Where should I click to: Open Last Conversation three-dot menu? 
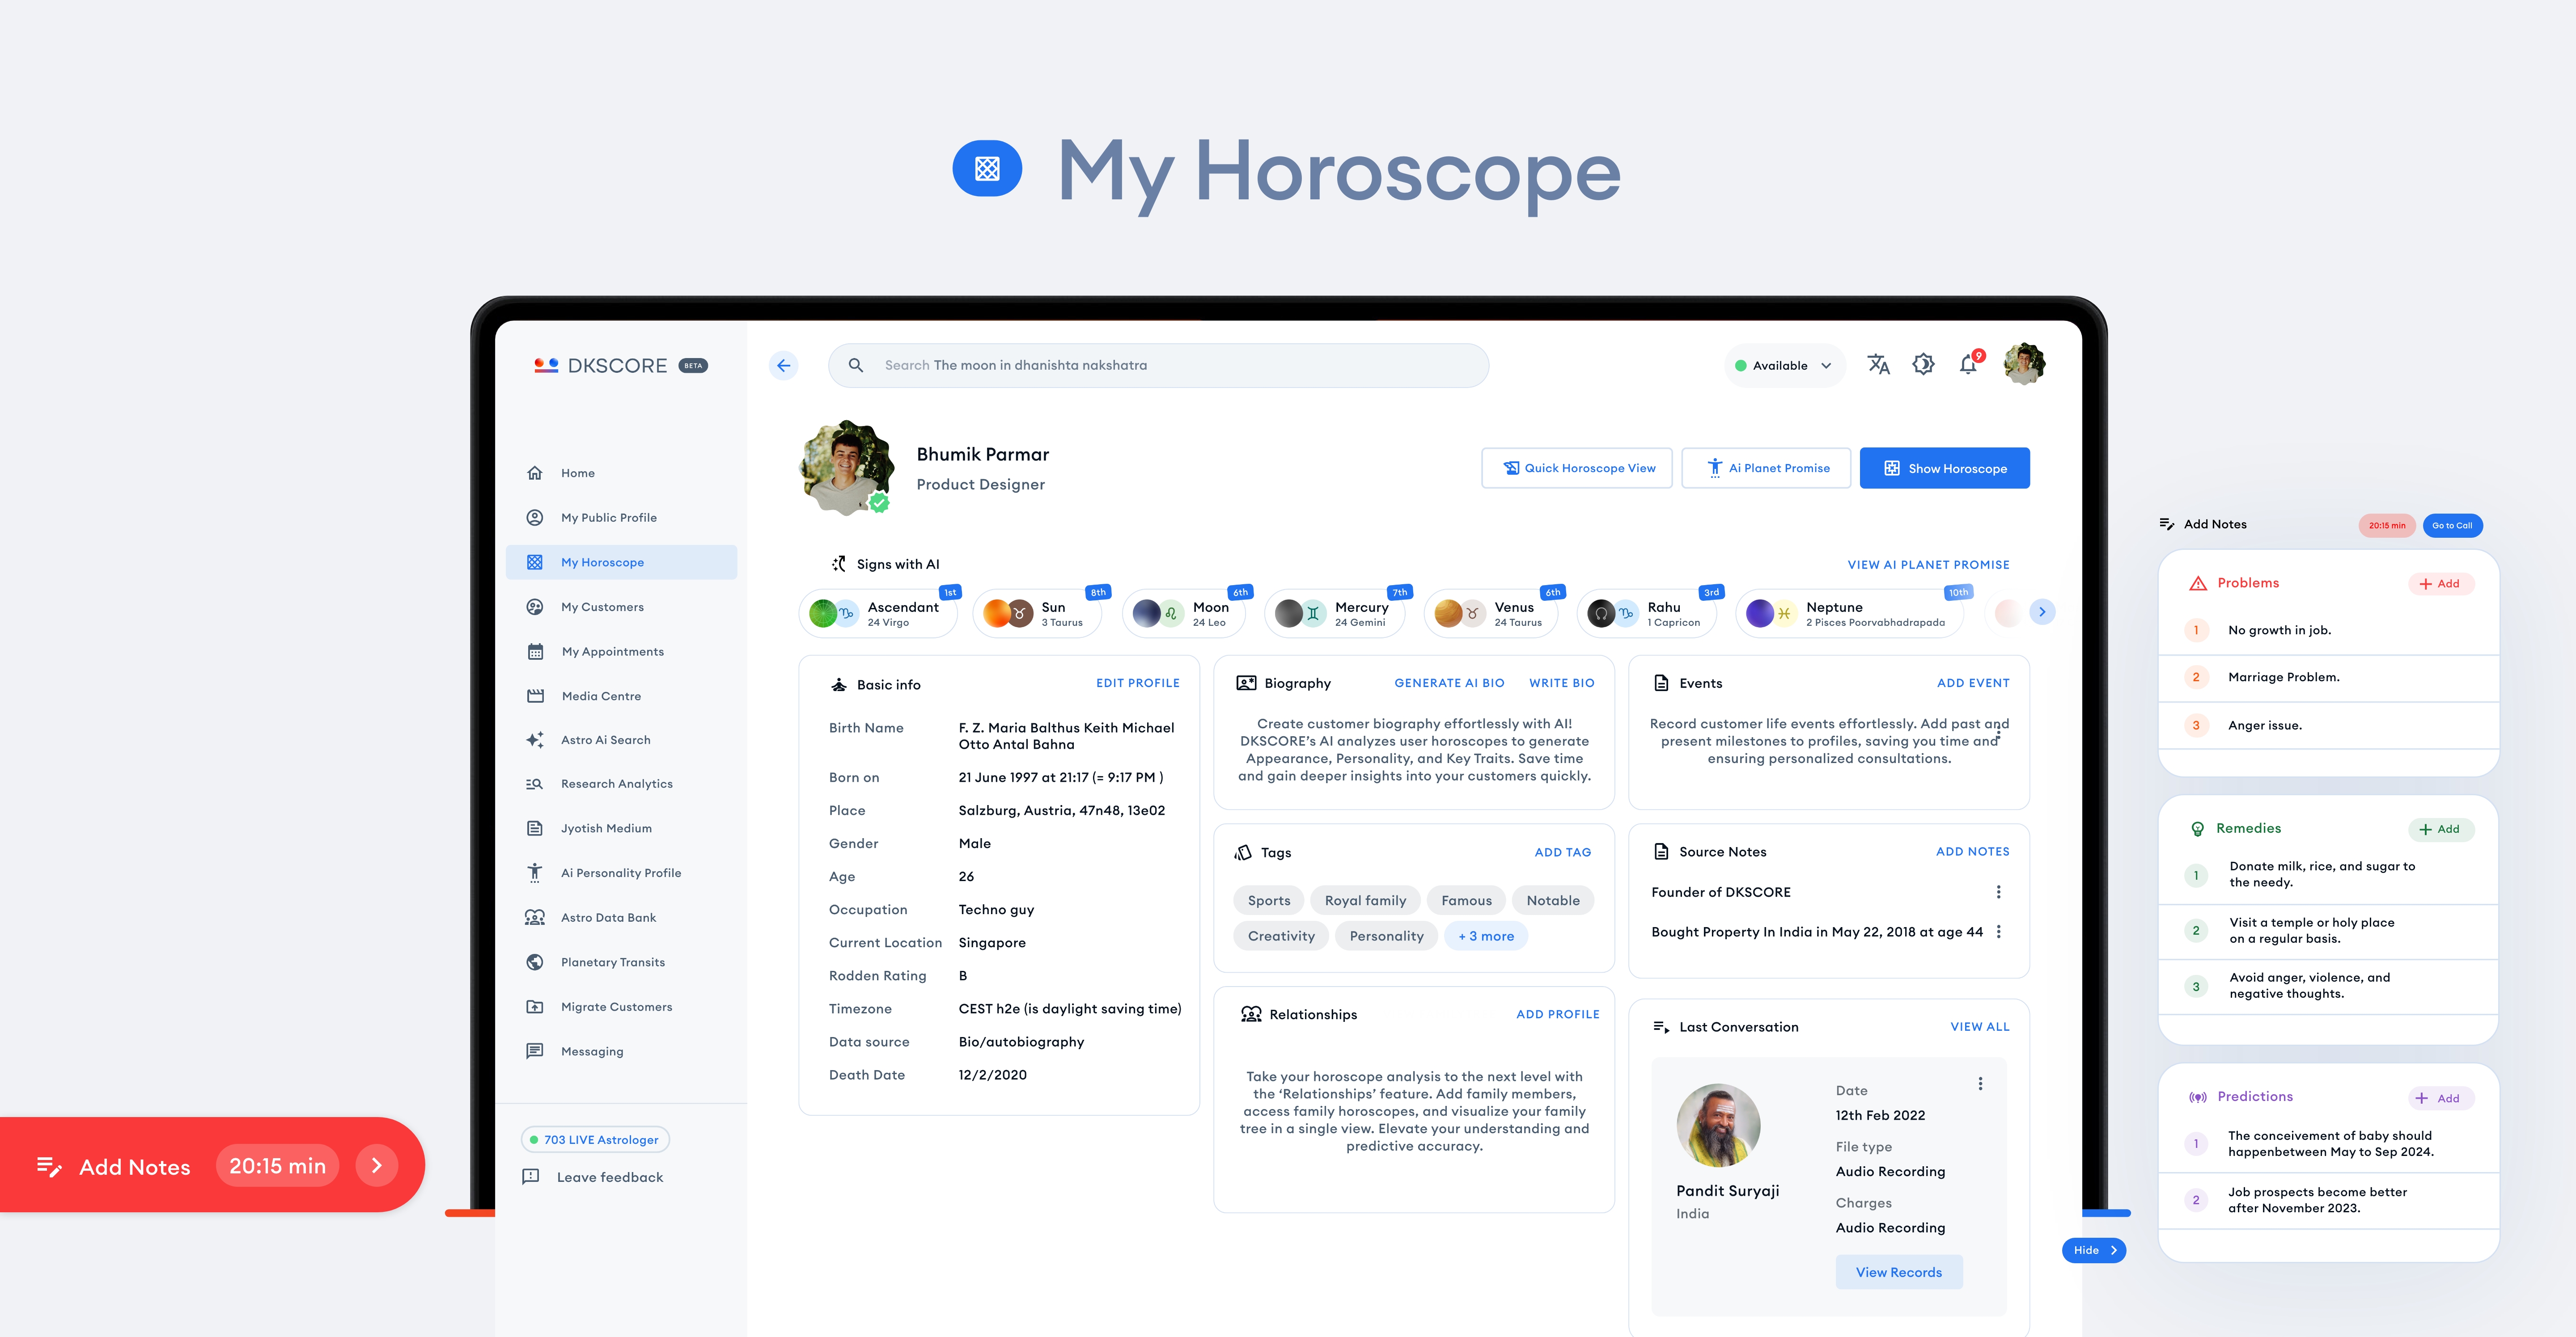click(1980, 1084)
